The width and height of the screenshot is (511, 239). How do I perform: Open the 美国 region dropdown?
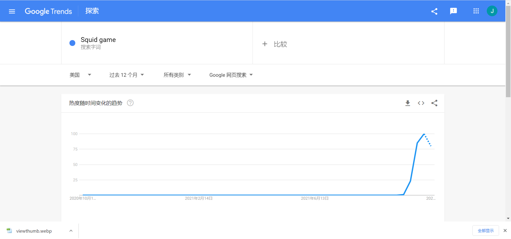[x=80, y=75]
